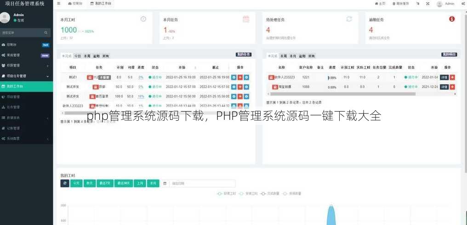Expand 数据报表 sidebar chevron

[48, 118]
